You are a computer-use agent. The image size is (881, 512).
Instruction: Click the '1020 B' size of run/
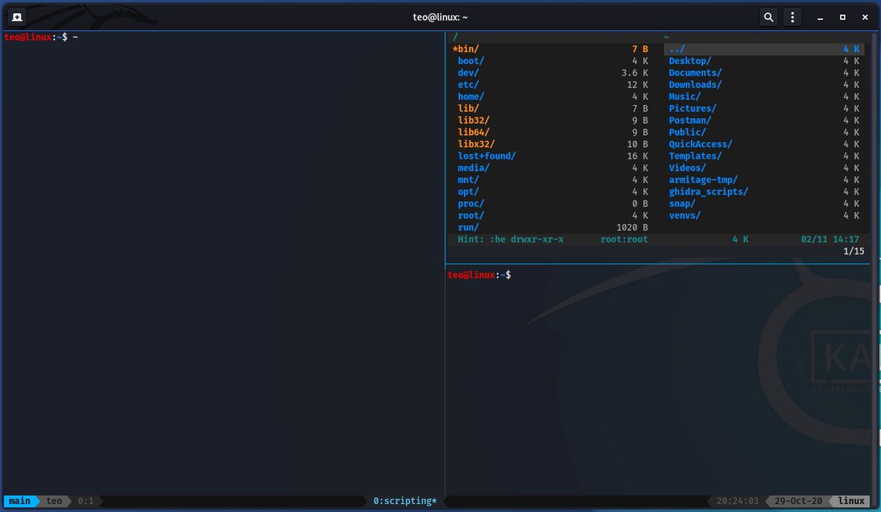[x=632, y=227]
